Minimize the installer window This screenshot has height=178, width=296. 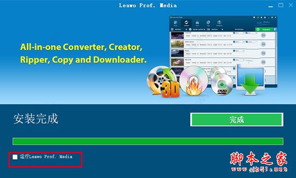(270, 5)
